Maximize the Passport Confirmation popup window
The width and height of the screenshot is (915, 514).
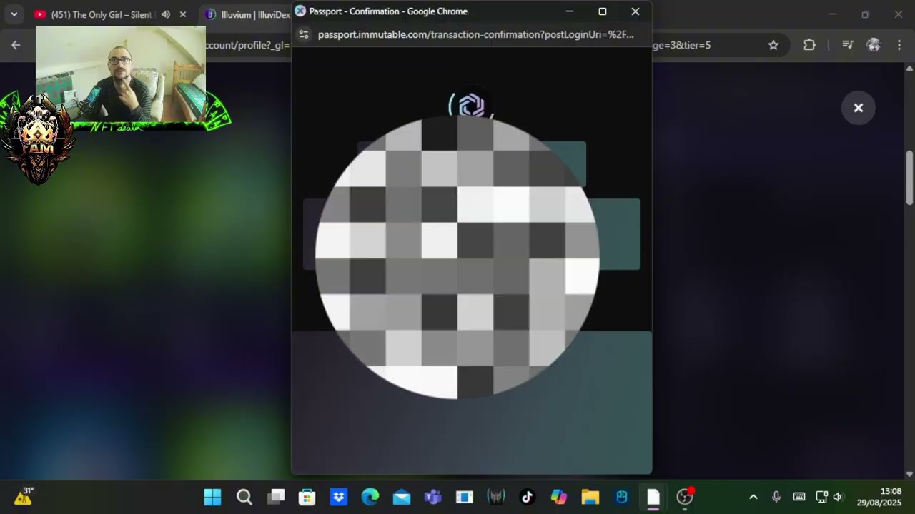603,11
